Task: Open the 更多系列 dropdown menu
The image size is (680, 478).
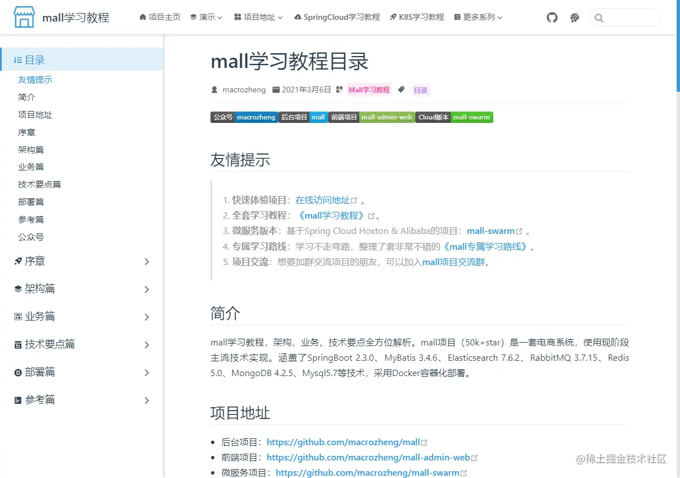Action: [478, 18]
